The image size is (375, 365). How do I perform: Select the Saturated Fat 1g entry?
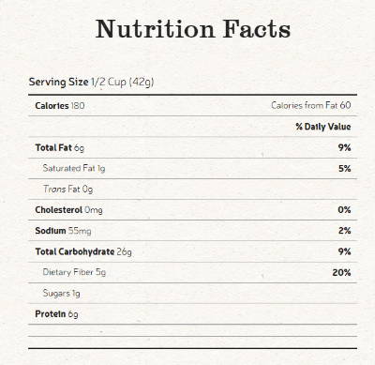point(74,169)
